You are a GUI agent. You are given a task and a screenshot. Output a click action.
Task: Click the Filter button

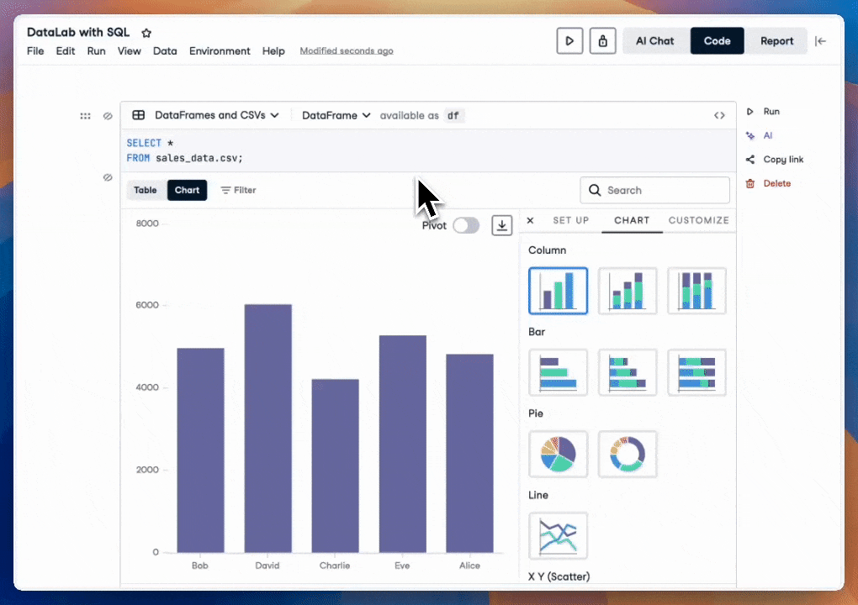click(238, 190)
